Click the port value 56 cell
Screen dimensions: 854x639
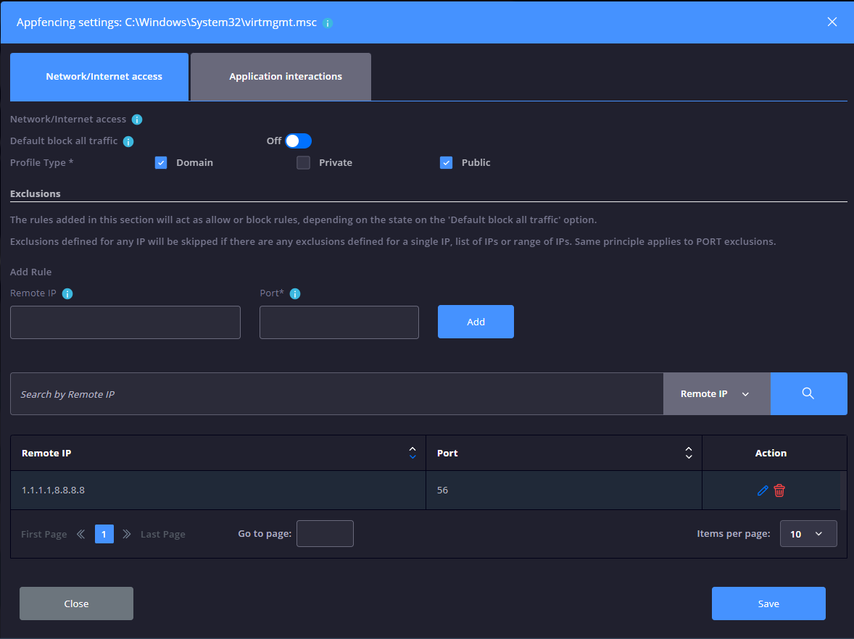coord(564,490)
